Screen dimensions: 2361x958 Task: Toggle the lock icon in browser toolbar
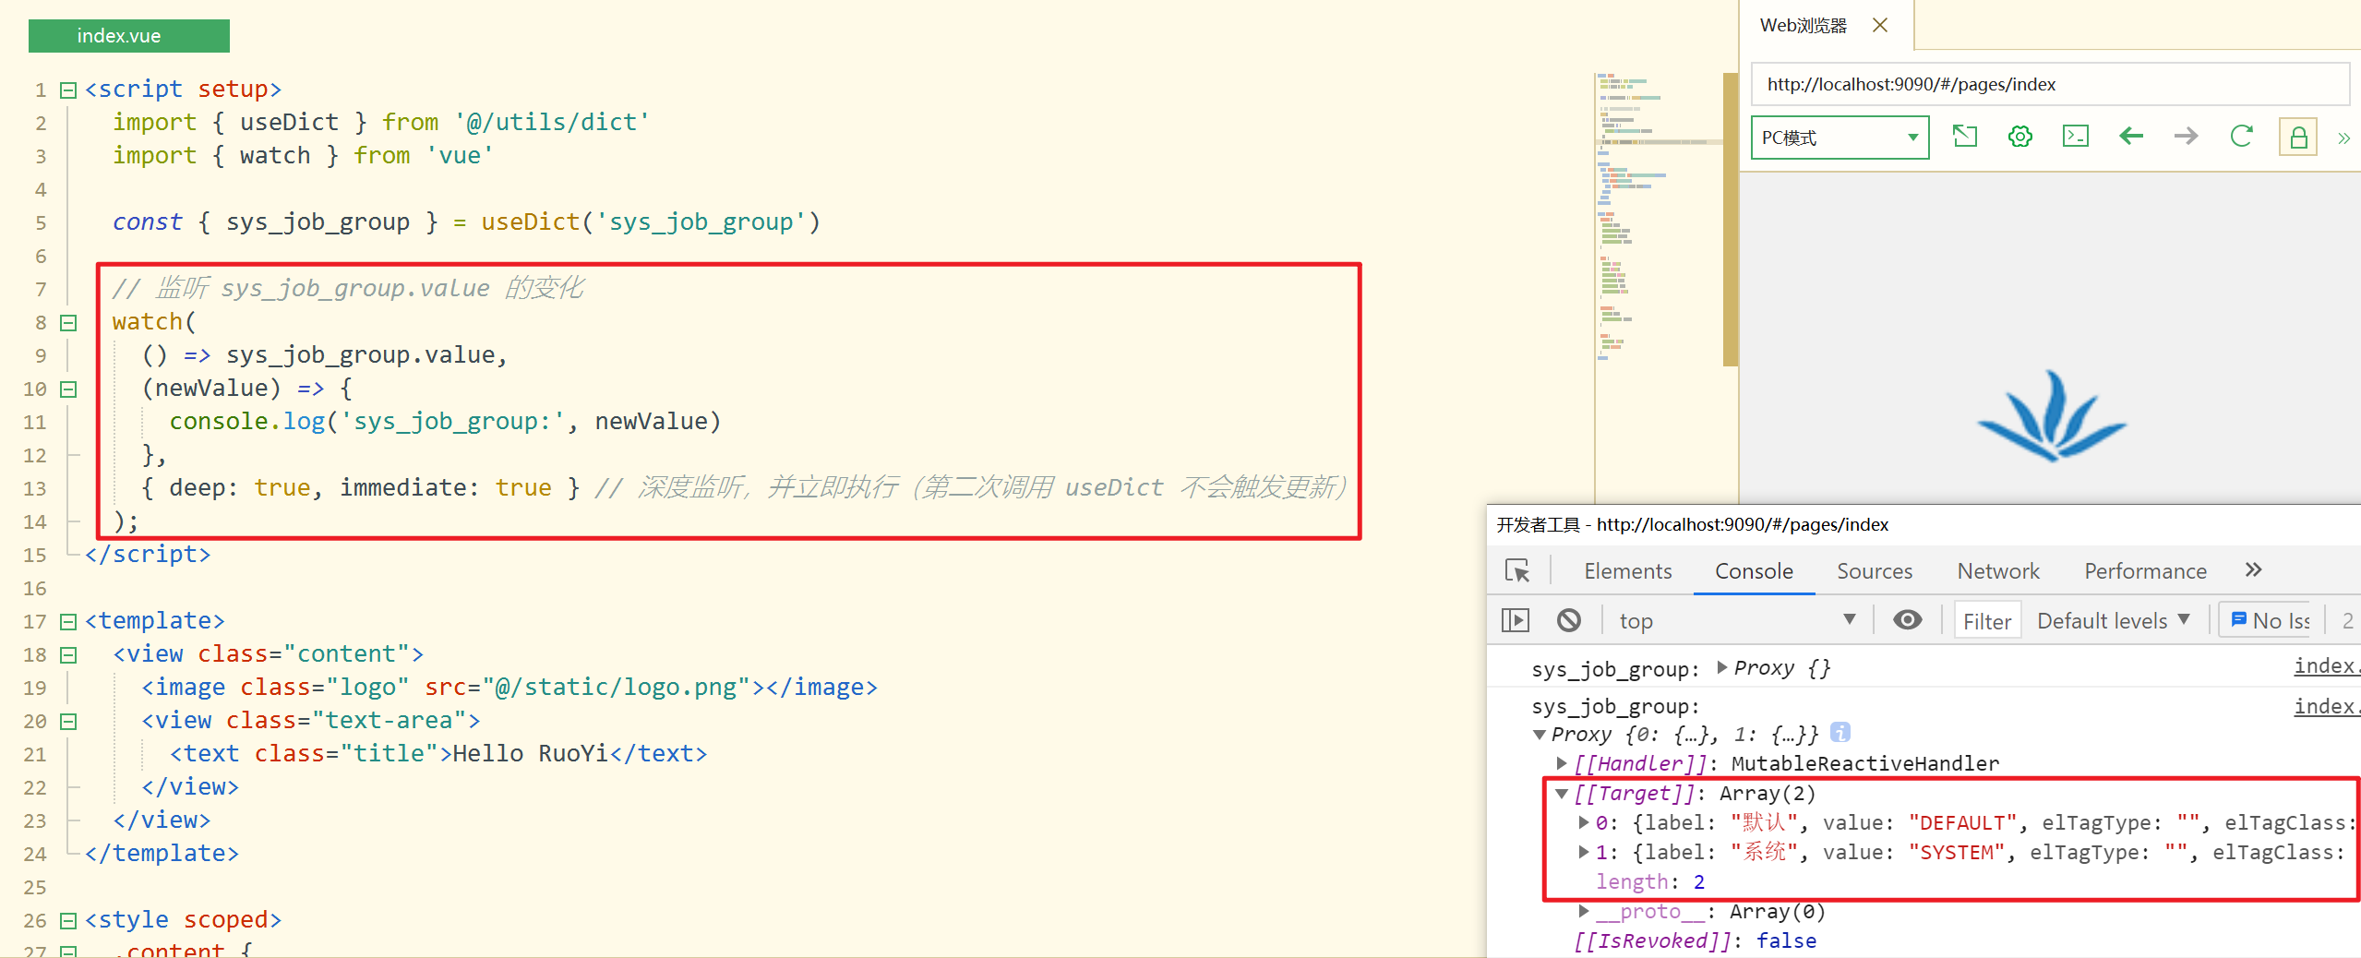click(2298, 138)
